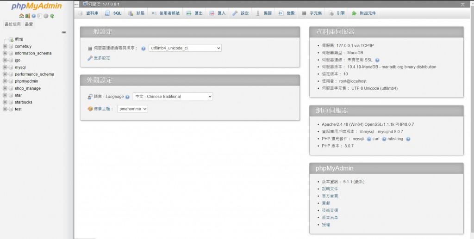Screen dimensions: 474x239
Task: Open navigation panel settings gear icon
Action: (46, 16)
